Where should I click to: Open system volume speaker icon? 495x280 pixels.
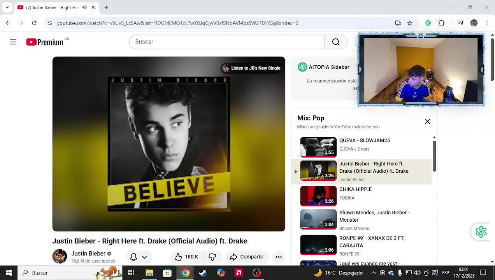pos(417,273)
